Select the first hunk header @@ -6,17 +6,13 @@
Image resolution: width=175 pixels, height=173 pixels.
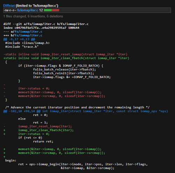[19, 39]
